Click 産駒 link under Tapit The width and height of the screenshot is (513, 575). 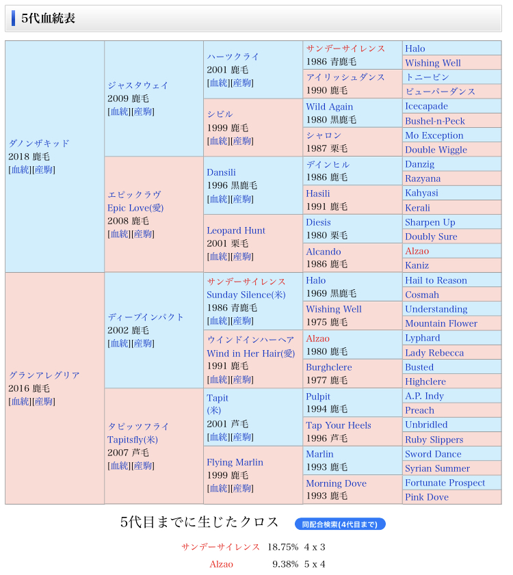(x=242, y=437)
